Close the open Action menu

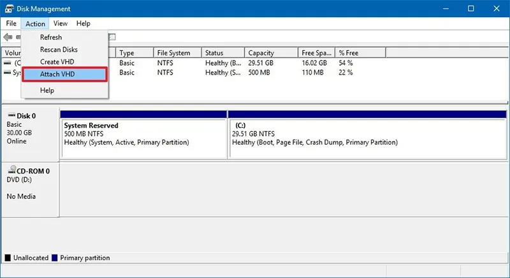(35, 24)
